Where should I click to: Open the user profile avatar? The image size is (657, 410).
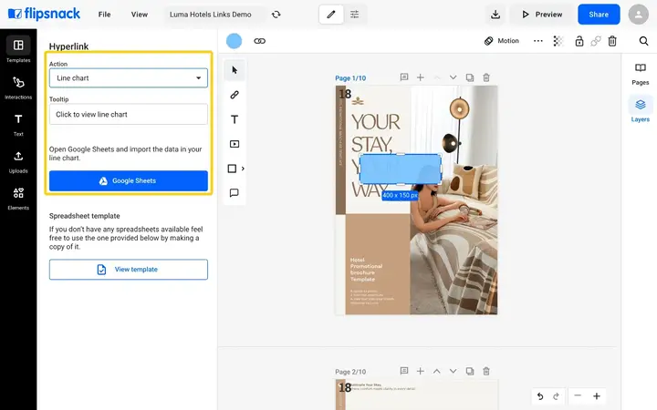coord(638,15)
